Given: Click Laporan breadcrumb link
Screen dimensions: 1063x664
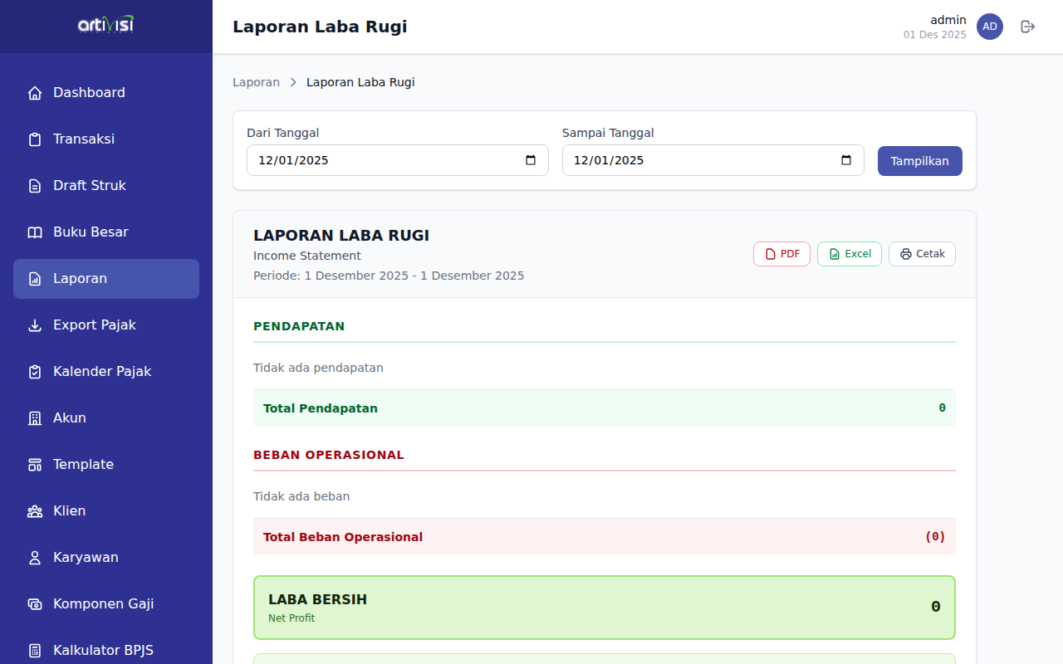Looking at the screenshot, I should (x=256, y=82).
